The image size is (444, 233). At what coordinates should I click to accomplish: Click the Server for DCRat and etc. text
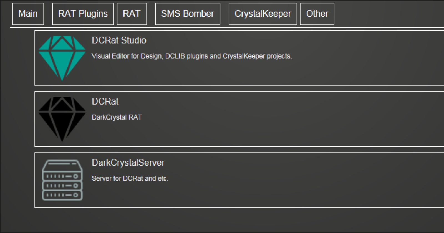pos(130,178)
